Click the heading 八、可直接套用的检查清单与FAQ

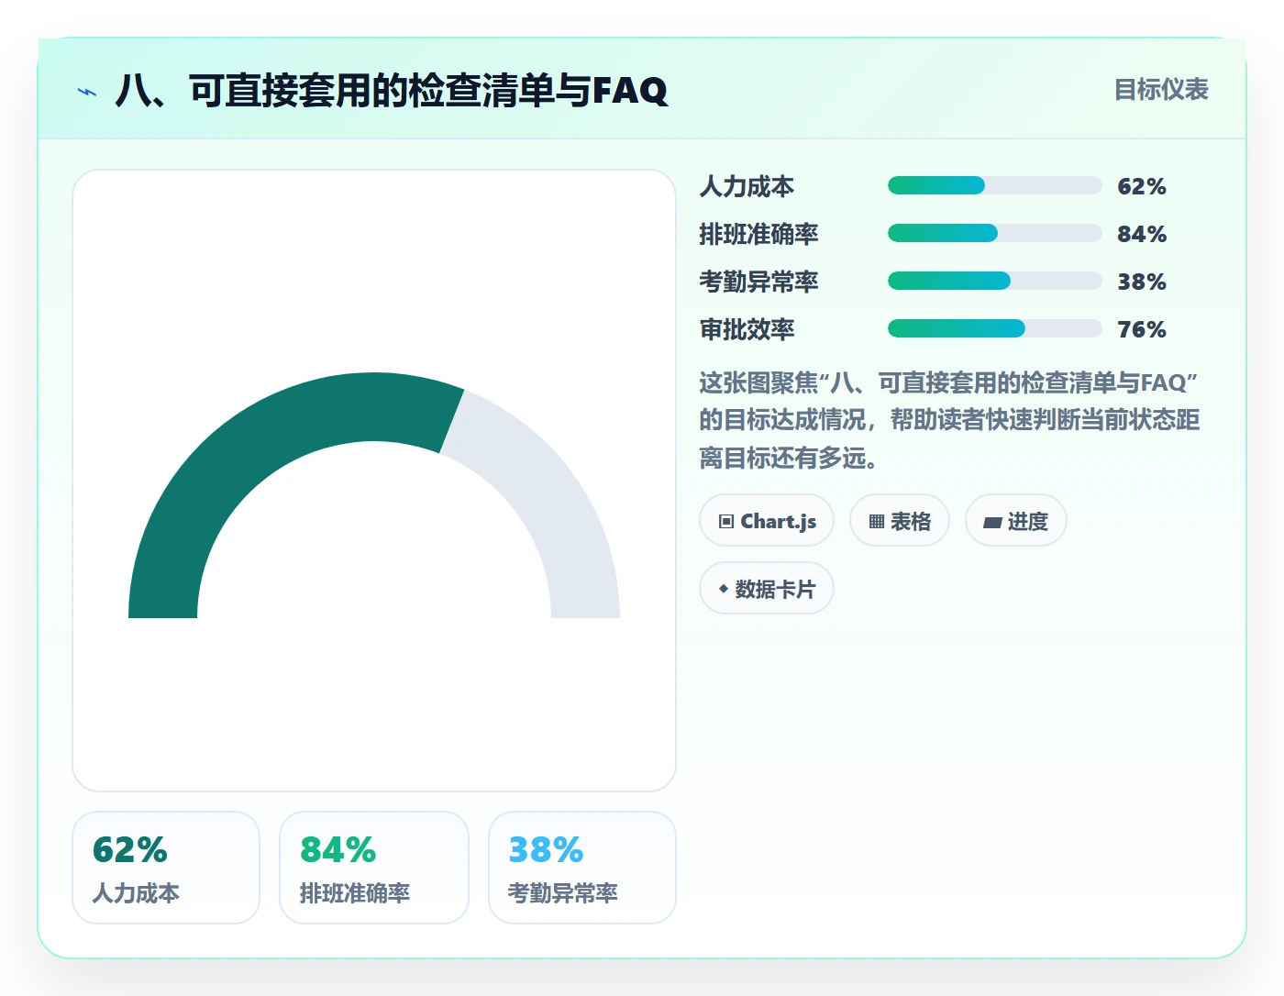click(x=392, y=91)
